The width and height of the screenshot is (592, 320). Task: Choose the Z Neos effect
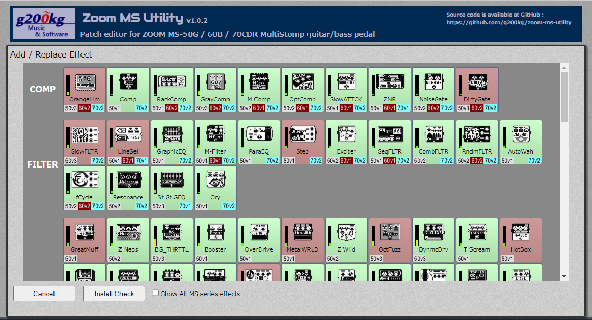click(128, 240)
